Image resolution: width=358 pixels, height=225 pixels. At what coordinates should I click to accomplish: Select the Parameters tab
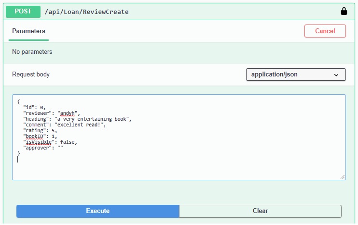28,31
